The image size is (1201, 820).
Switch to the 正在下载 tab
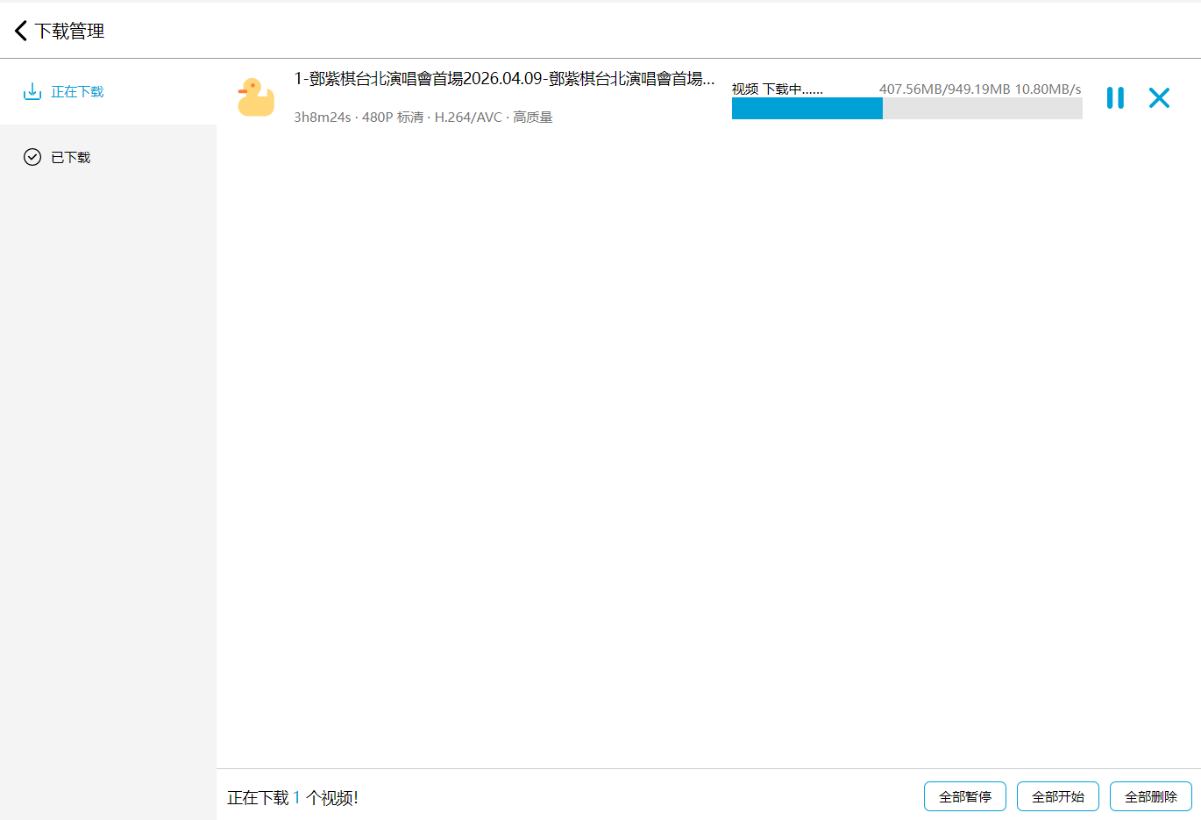[x=77, y=92]
